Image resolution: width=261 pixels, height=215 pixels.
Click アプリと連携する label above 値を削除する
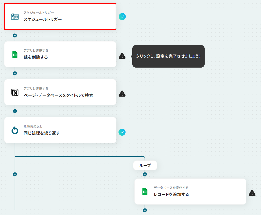[x=36, y=50]
